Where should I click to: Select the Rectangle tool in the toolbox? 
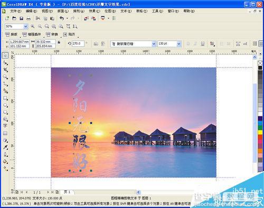[x=5, y=98]
